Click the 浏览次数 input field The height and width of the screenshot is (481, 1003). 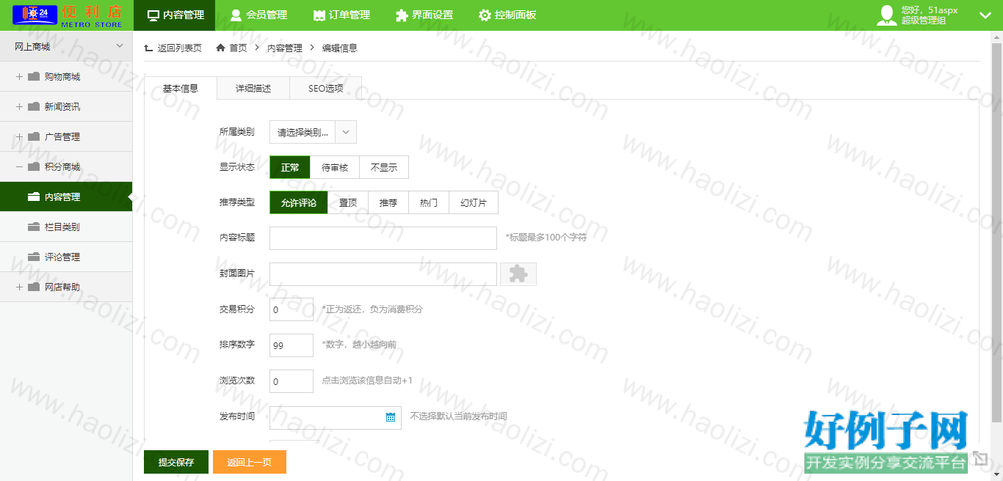(292, 381)
